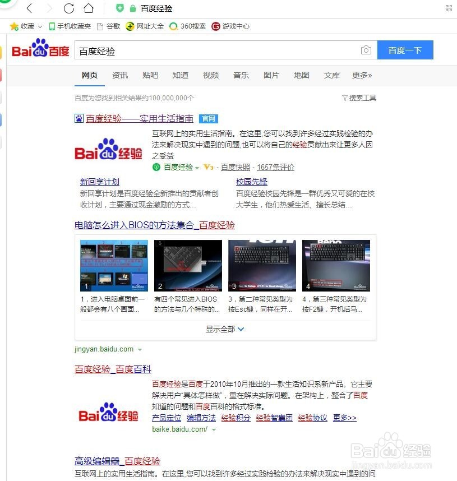Open BIOS step 1 thumbnail
Screen dimensions: 457x481
(x=114, y=266)
